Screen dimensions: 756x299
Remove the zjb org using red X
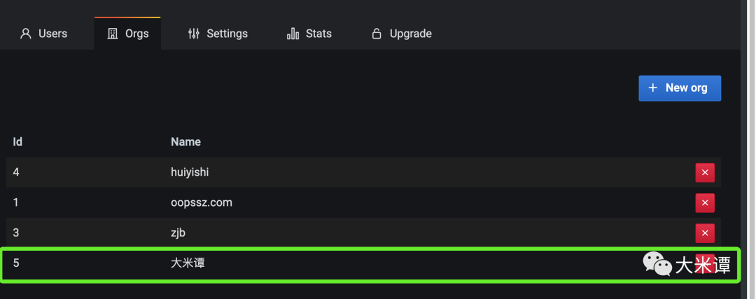704,233
